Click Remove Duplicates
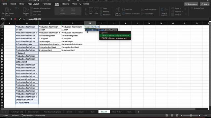The width and height of the screenshot is (211, 118). (131, 14)
